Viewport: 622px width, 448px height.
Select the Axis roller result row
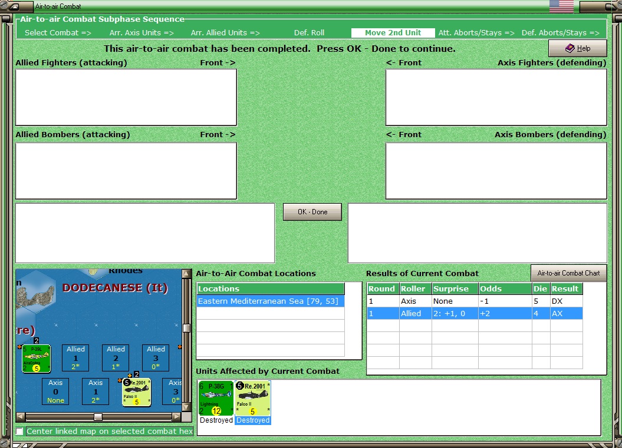[x=475, y=301]
